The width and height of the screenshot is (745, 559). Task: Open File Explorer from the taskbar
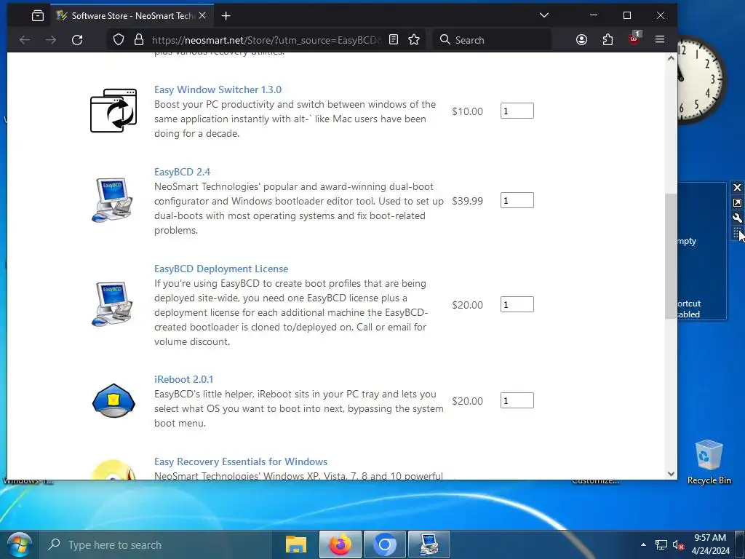(x=295, y=544)
